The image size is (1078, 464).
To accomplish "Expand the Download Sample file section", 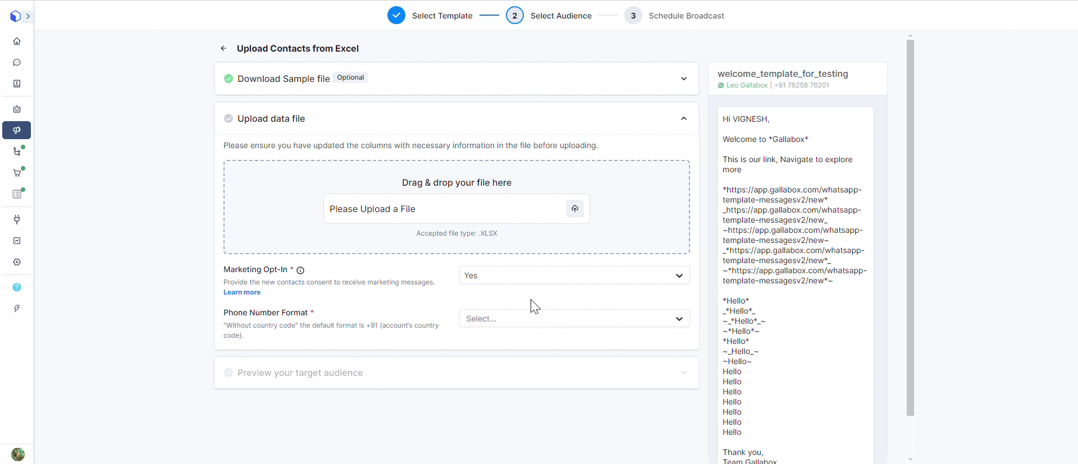I will pyautogui.click(x=683, y=79).
